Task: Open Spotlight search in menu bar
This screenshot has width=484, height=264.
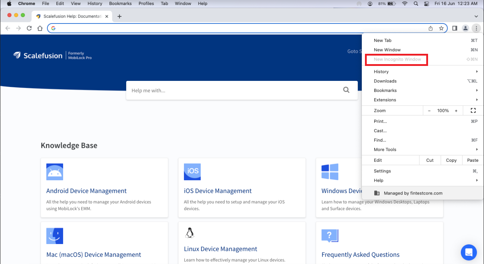Action: point(416,4)
